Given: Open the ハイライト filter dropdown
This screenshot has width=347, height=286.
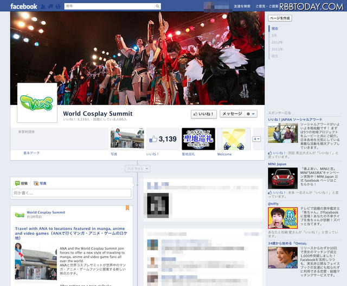Looking at the screenshot, I should 136,168.
